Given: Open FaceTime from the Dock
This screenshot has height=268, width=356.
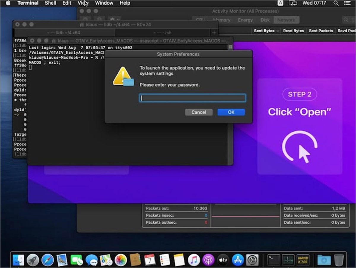Looking at the screenshot, I should [77, 260].
